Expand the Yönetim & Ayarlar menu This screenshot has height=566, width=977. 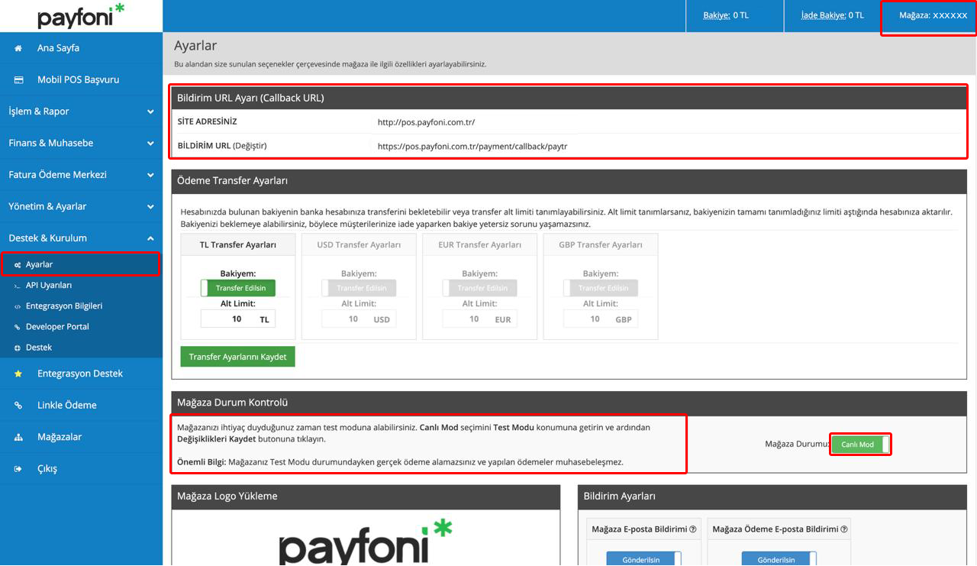pyautogui.click(x=81, y=206)
